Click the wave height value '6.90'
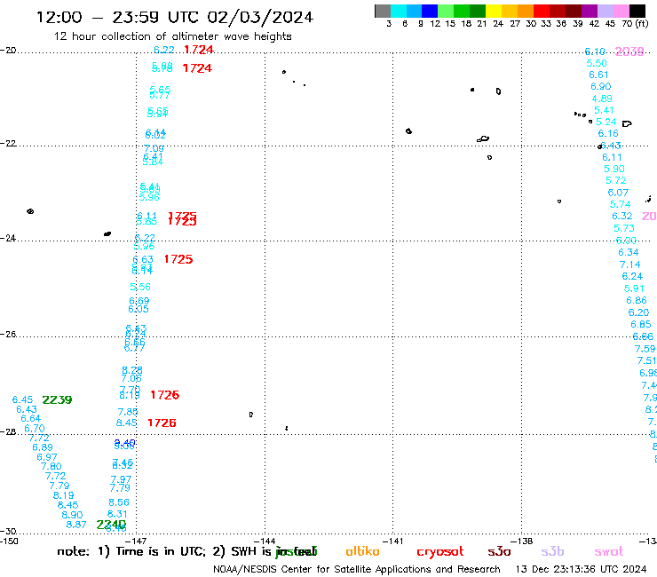Screen dimensions: 657x577 [x=601, y=86]
